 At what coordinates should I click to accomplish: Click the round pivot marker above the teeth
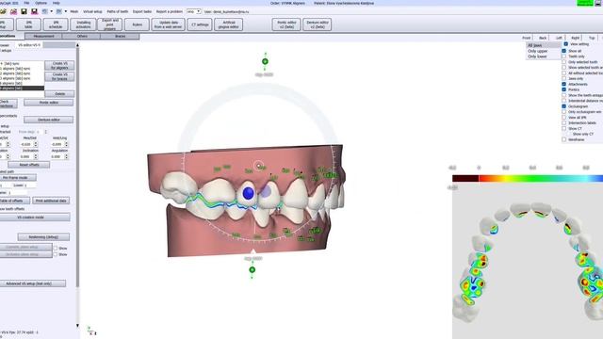tap(259, 166)
